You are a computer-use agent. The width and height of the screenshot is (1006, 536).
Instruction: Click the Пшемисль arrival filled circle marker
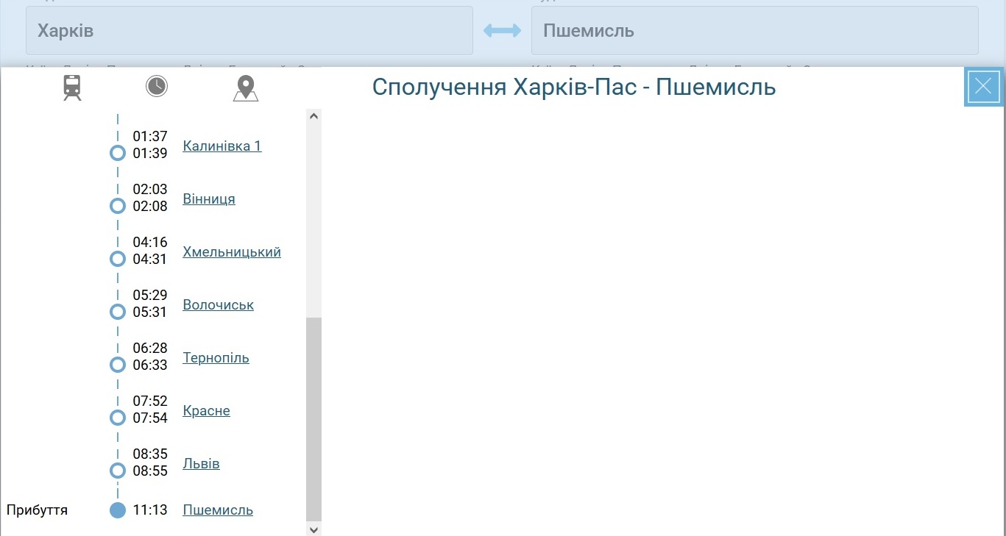pyautogui.click(x=118, y=510)
